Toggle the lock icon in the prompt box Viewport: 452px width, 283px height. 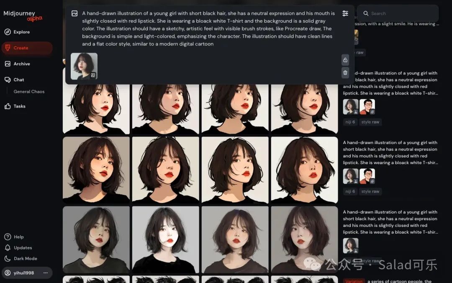click(x=345, y=60)
